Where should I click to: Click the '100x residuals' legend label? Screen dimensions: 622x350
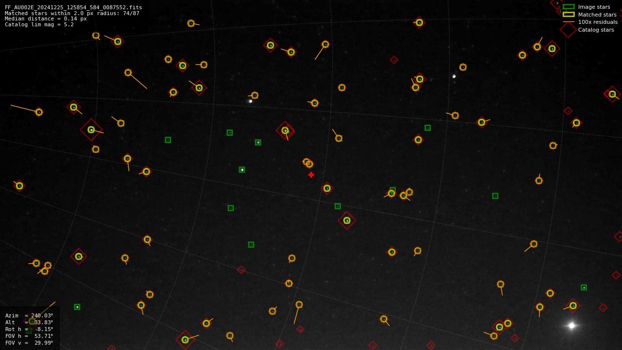pos(598,22)
